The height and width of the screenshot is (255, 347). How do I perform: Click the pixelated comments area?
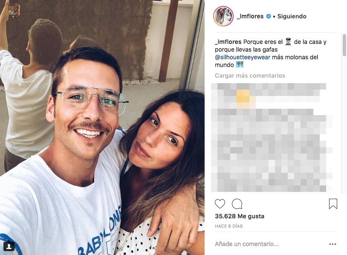272,137
